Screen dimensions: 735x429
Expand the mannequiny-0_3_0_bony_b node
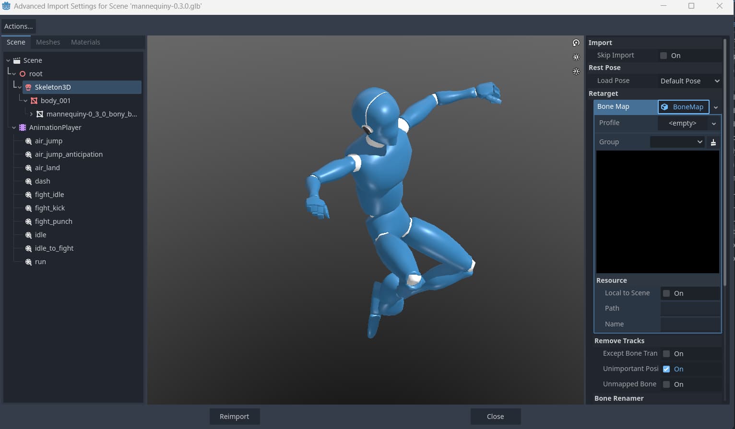pyautogui.click(x=31, y=114)
